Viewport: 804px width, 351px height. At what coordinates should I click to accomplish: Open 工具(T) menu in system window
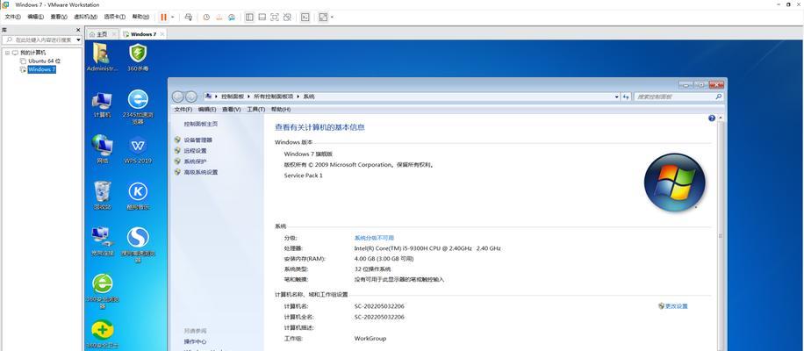pyautogui.click(x=256, y=109)
